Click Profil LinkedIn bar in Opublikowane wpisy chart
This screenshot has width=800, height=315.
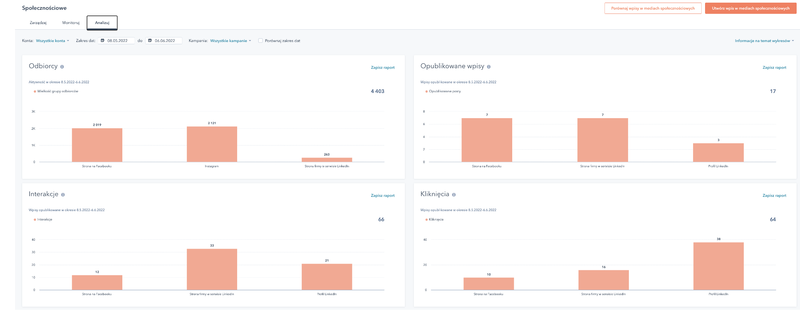pos(718,153)
